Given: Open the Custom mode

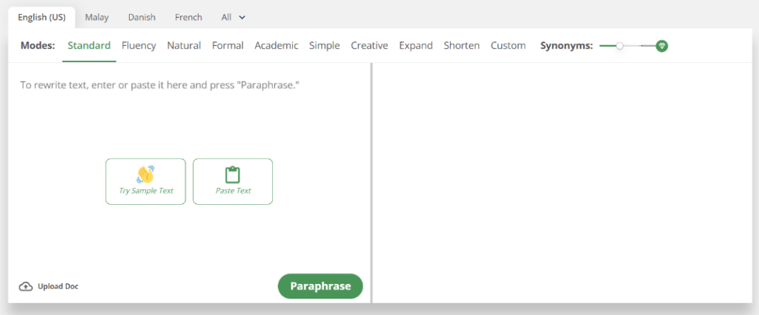Looking at the screenshot, I should pos(508,46).
